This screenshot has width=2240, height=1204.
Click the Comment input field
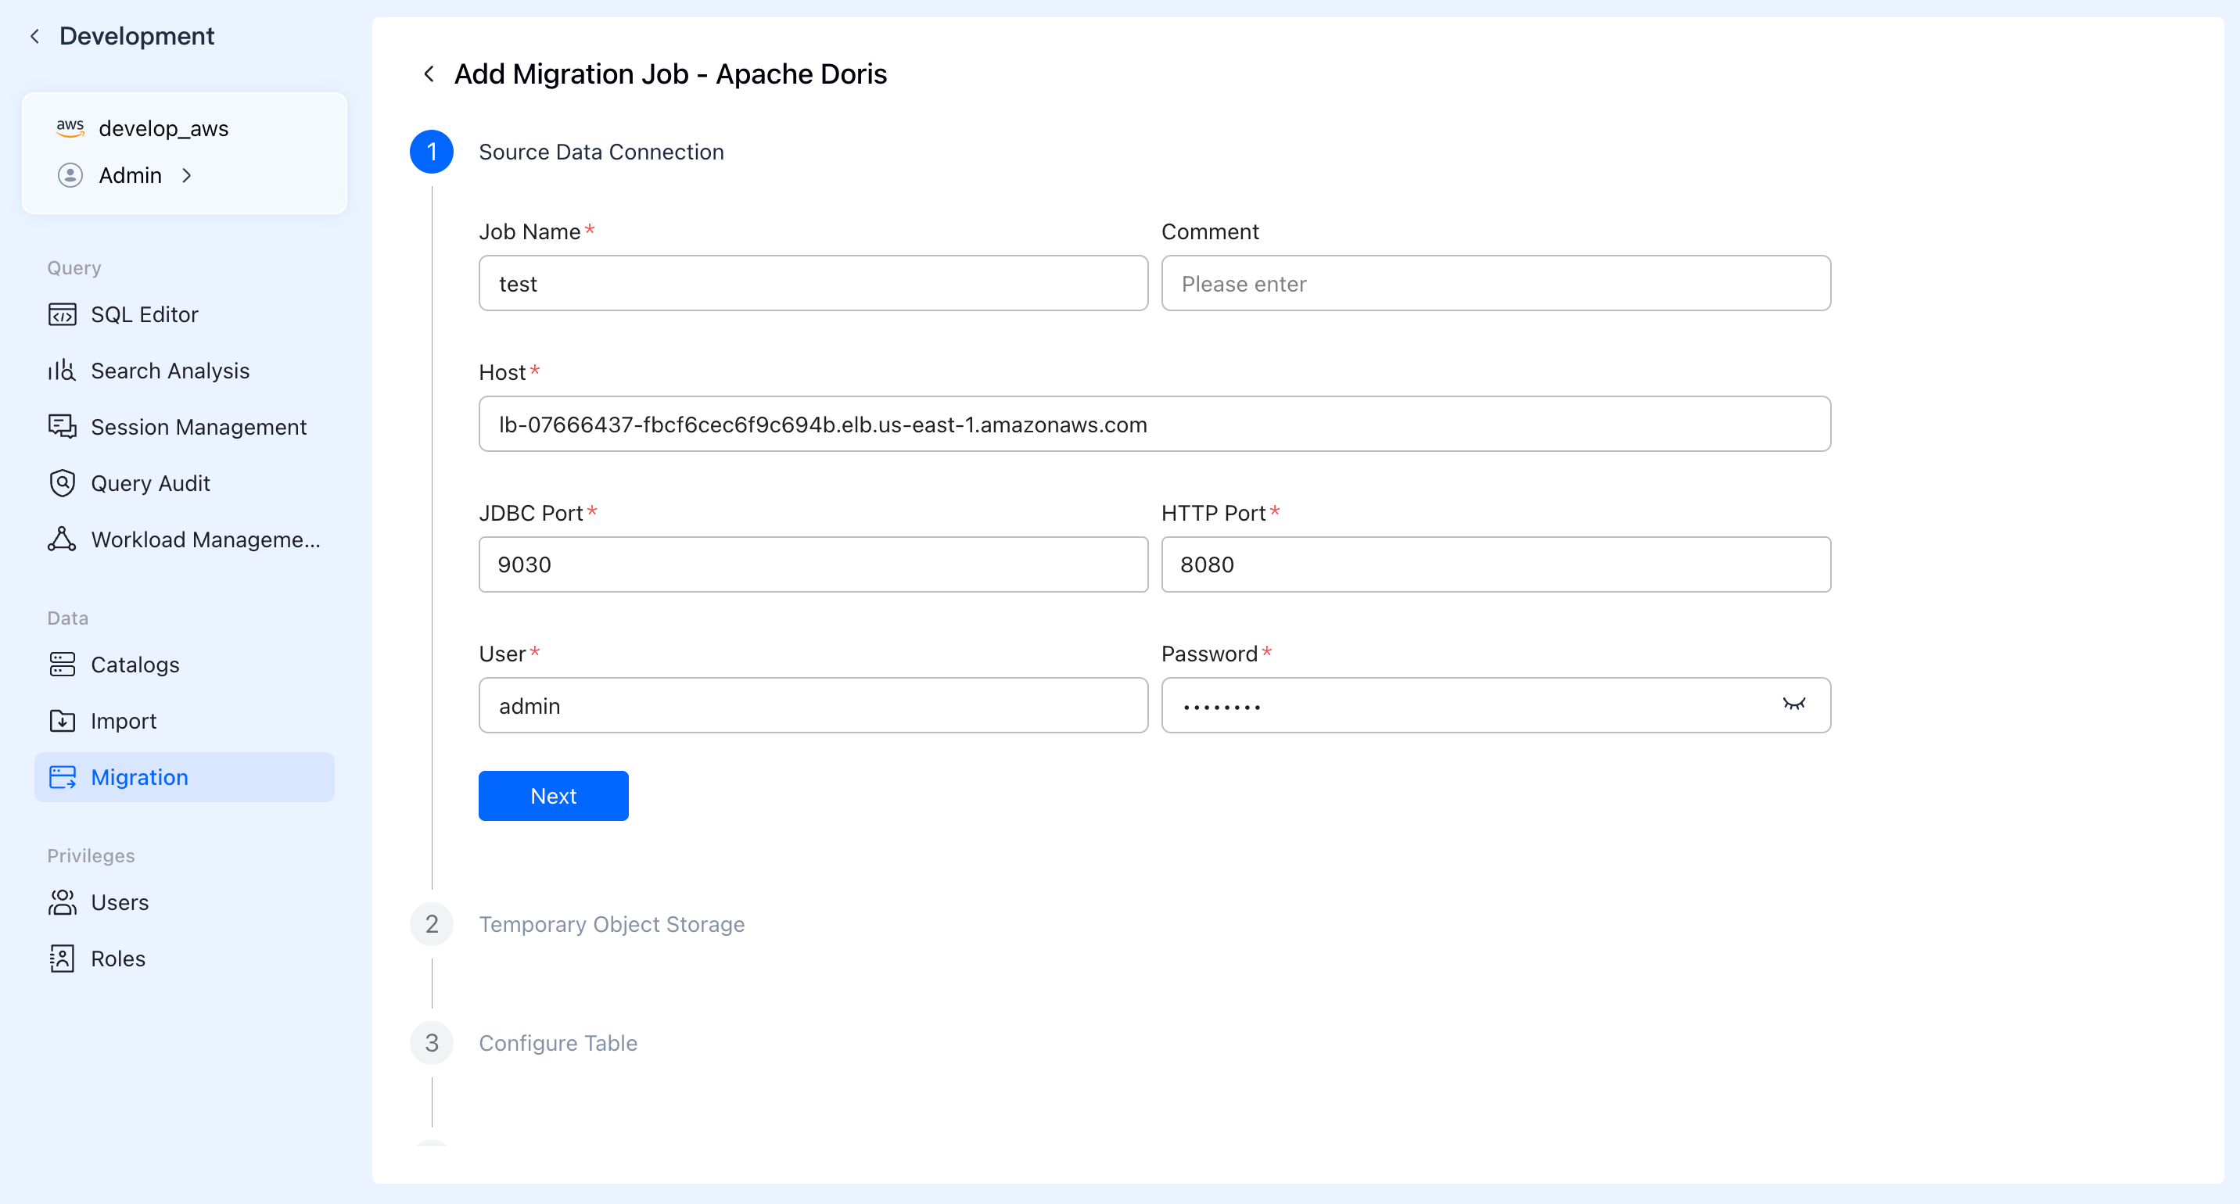point(1495,283)
